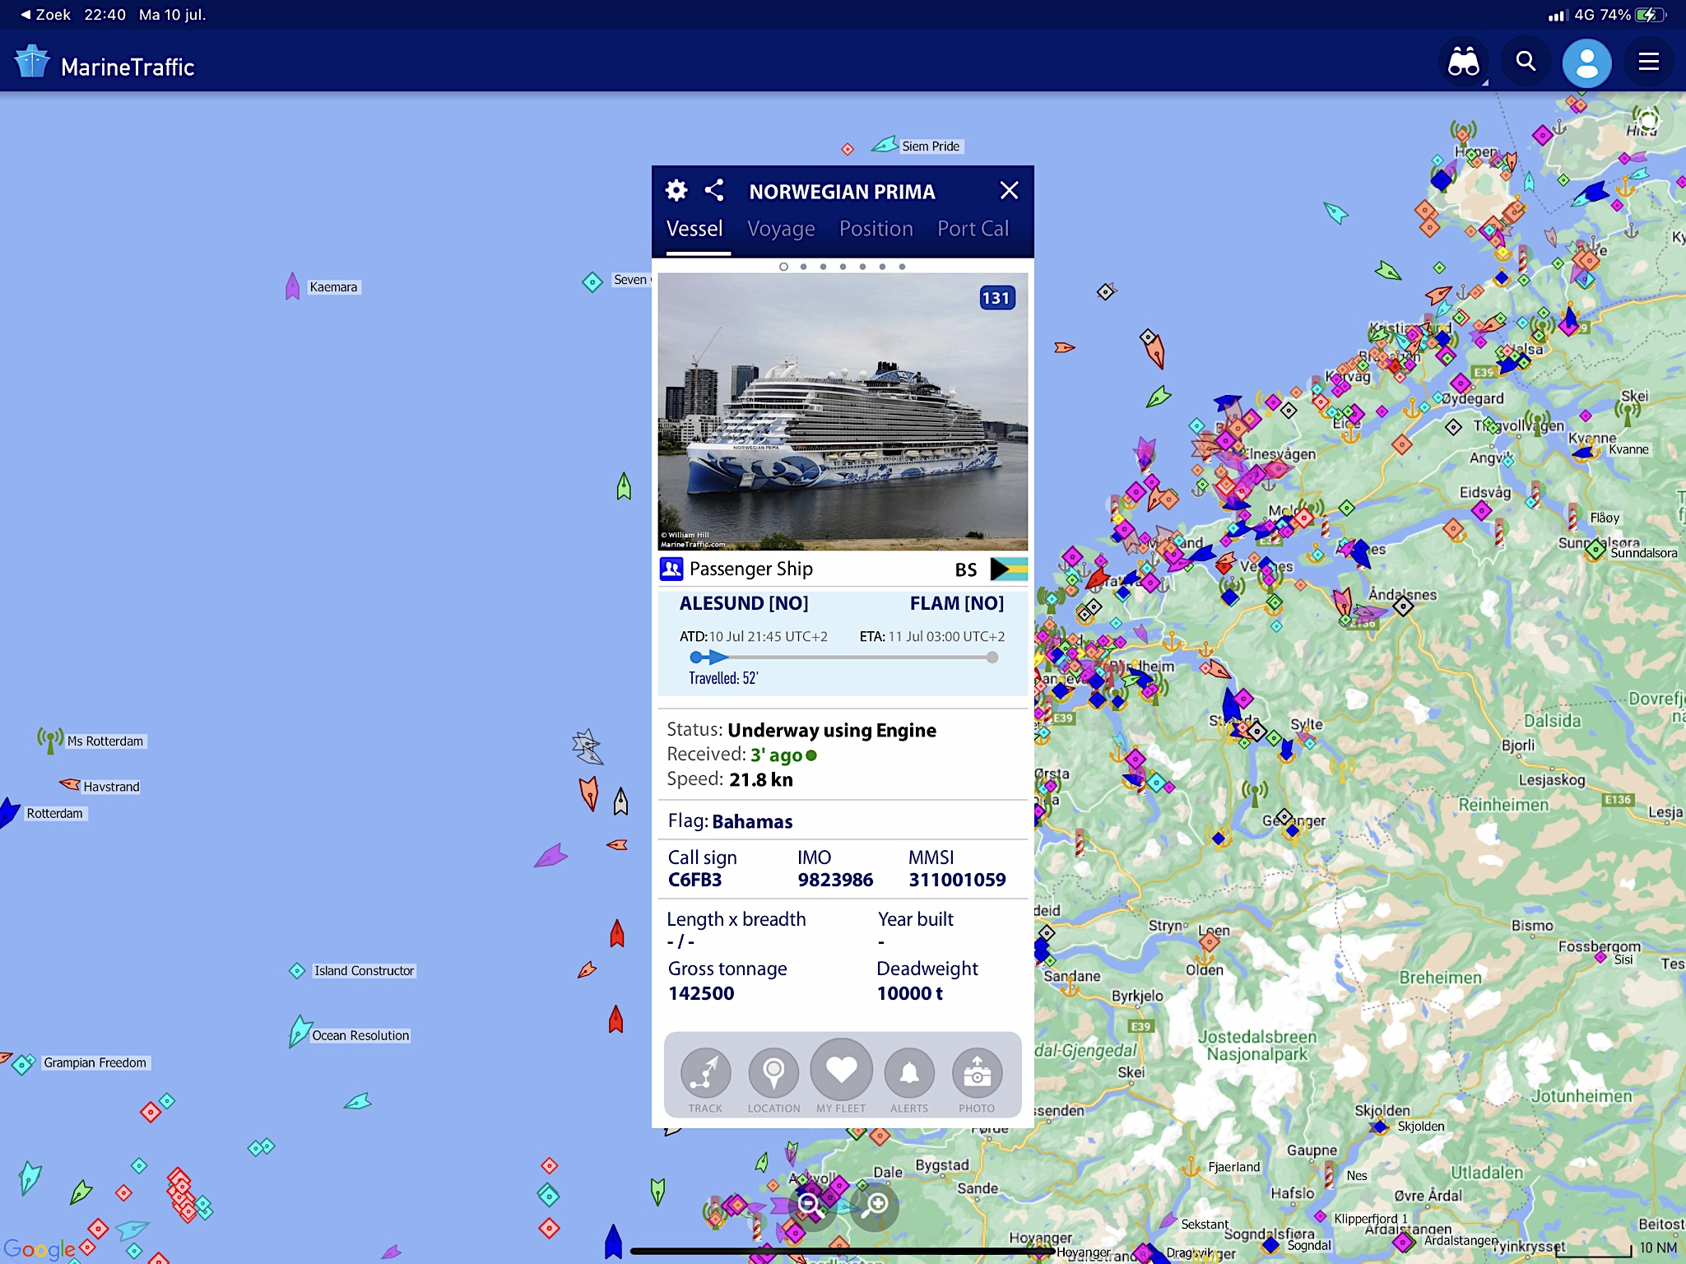Tap the Location pin button

coord(773,1073)
